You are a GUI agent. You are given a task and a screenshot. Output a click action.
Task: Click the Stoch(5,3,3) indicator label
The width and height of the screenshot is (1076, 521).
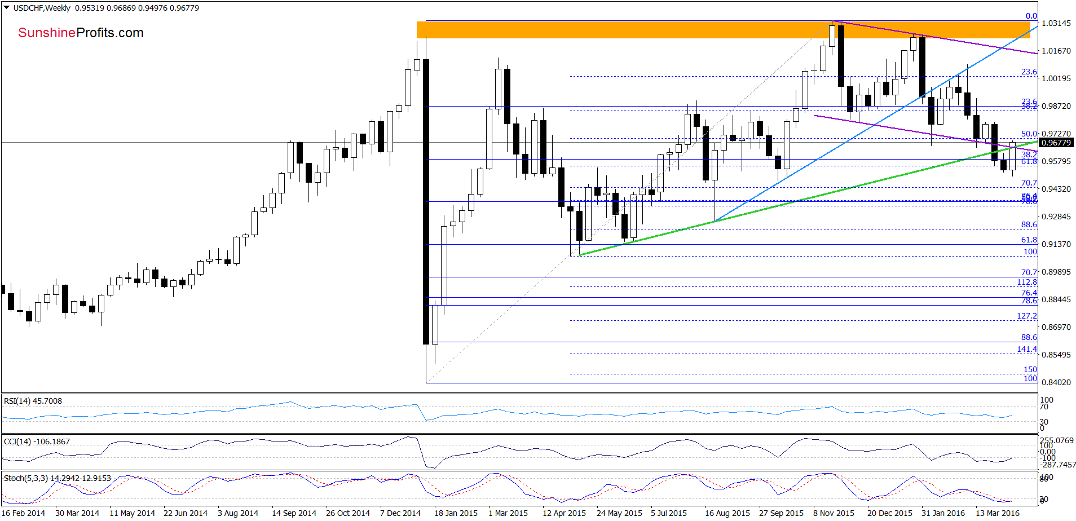(x=58, y=478)
